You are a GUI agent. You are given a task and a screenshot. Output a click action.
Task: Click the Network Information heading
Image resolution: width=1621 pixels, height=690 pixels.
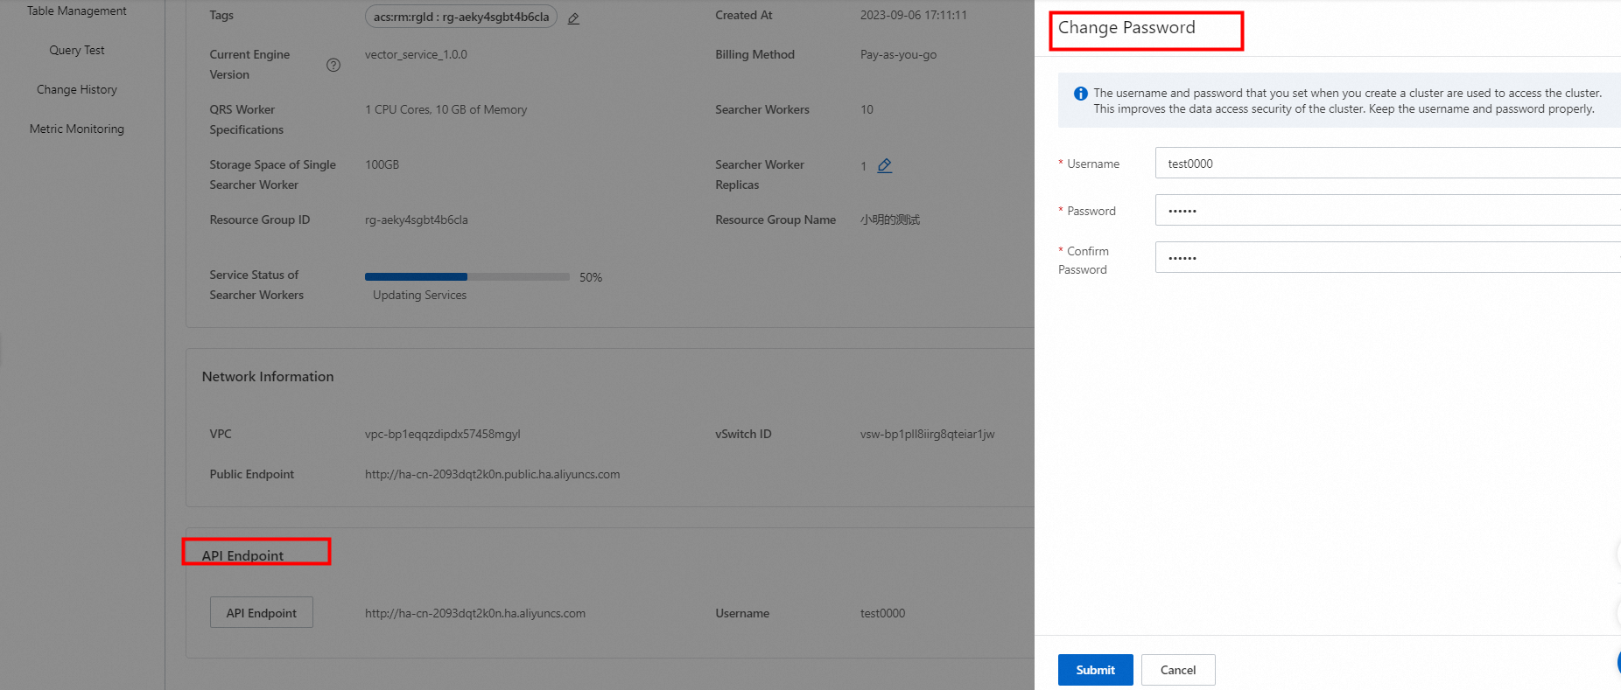click(x=268, y=377)
